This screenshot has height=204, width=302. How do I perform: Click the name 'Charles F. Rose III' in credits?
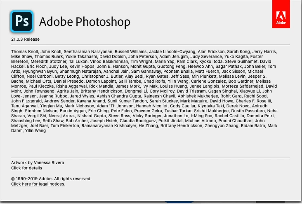tap(253, 101)
